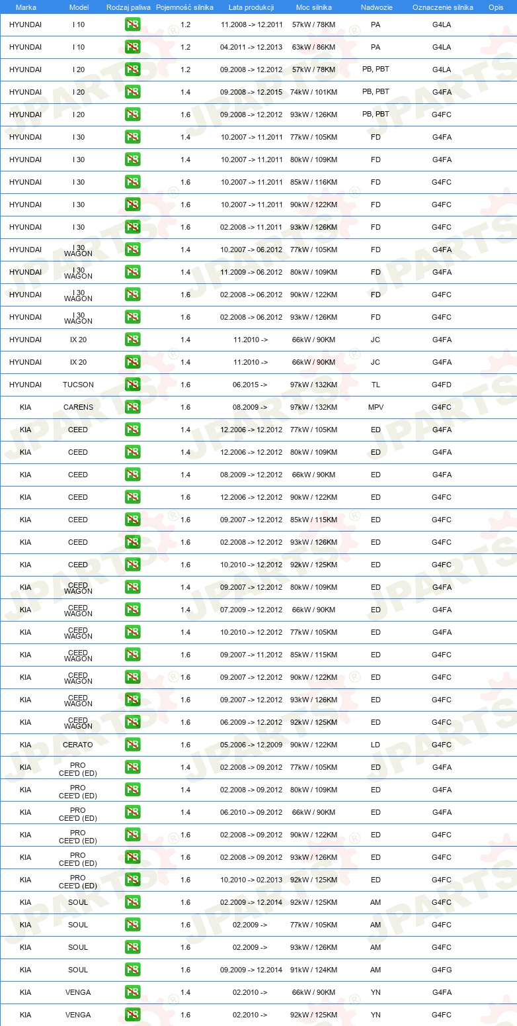Click G4LA engine cell in I 20 row

pyautogui.click(x=442, y=70)
